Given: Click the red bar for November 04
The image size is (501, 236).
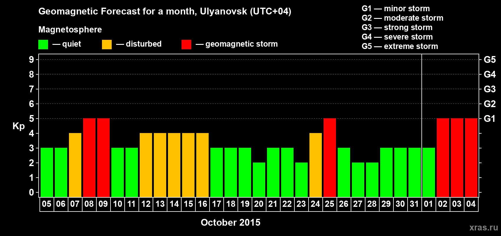Looking at the screenshot, I should click(471, 158).
